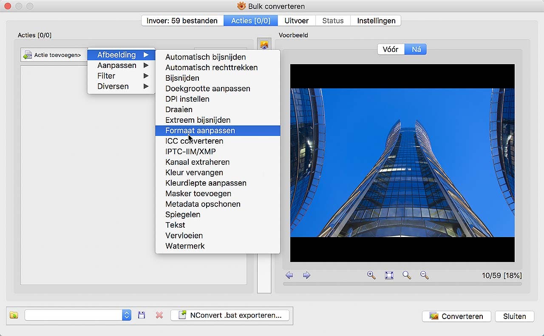Image resolution: width=544 pixels, height=336 pixels.
Task: Click the plain magnifier actual-size icon
Action: coord(407,275)
